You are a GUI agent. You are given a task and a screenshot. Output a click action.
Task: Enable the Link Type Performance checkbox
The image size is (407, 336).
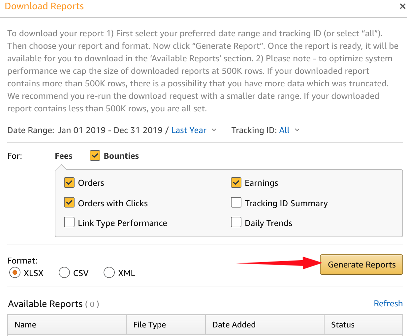pos(69,222)
